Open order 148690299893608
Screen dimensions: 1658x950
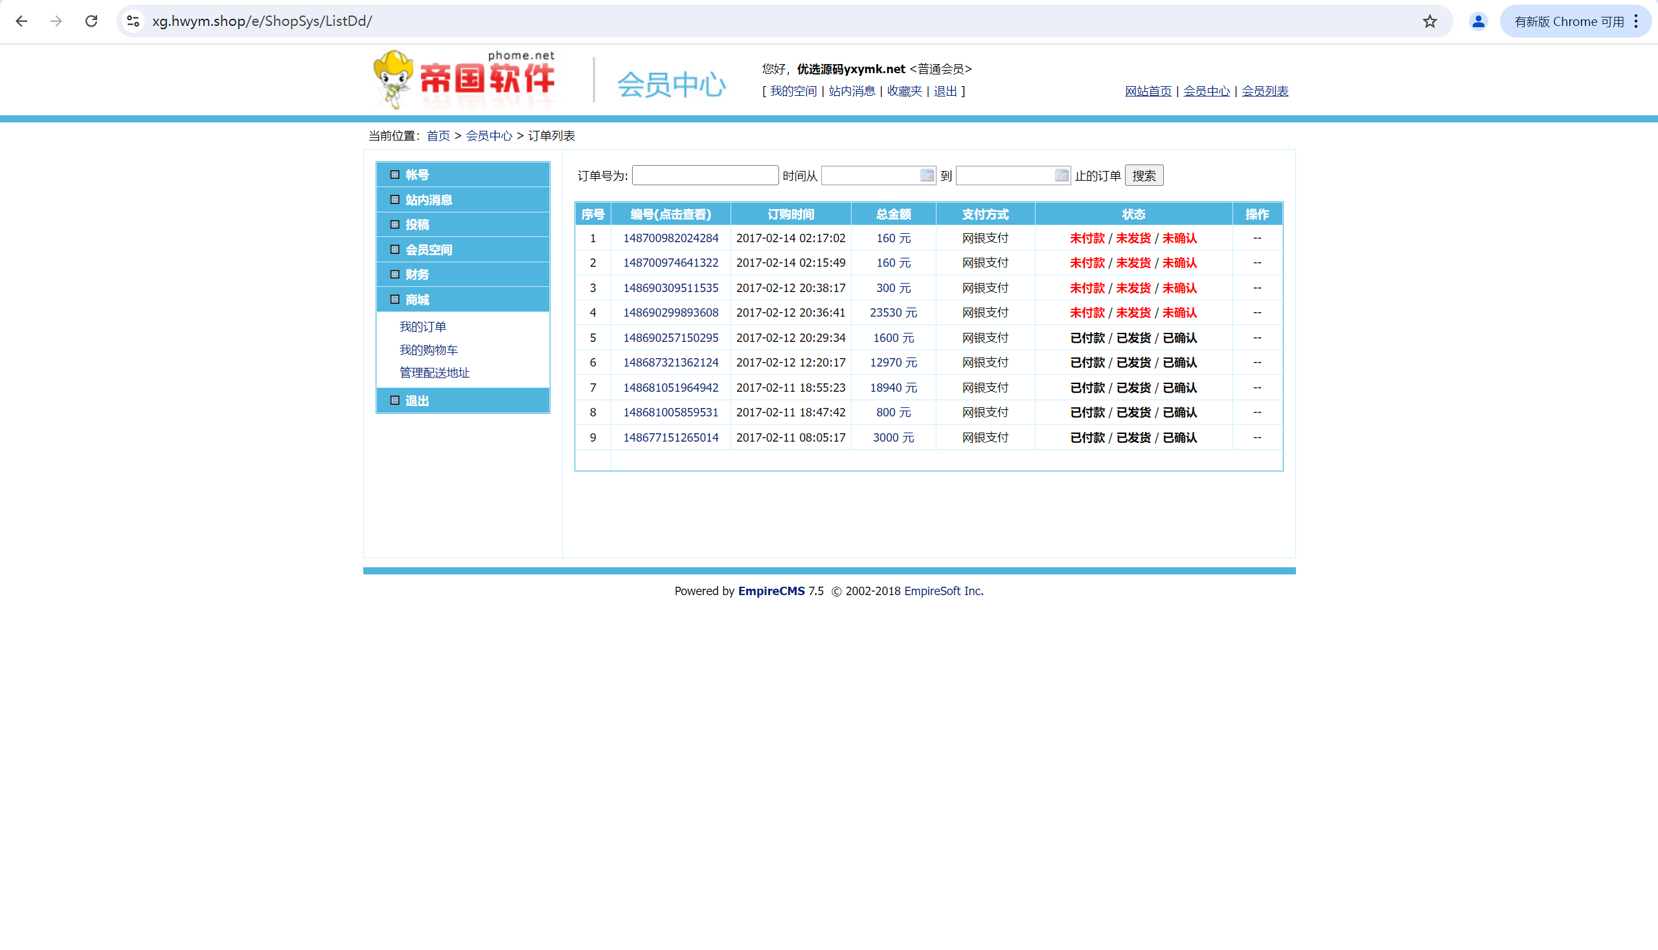pos(670,313)
